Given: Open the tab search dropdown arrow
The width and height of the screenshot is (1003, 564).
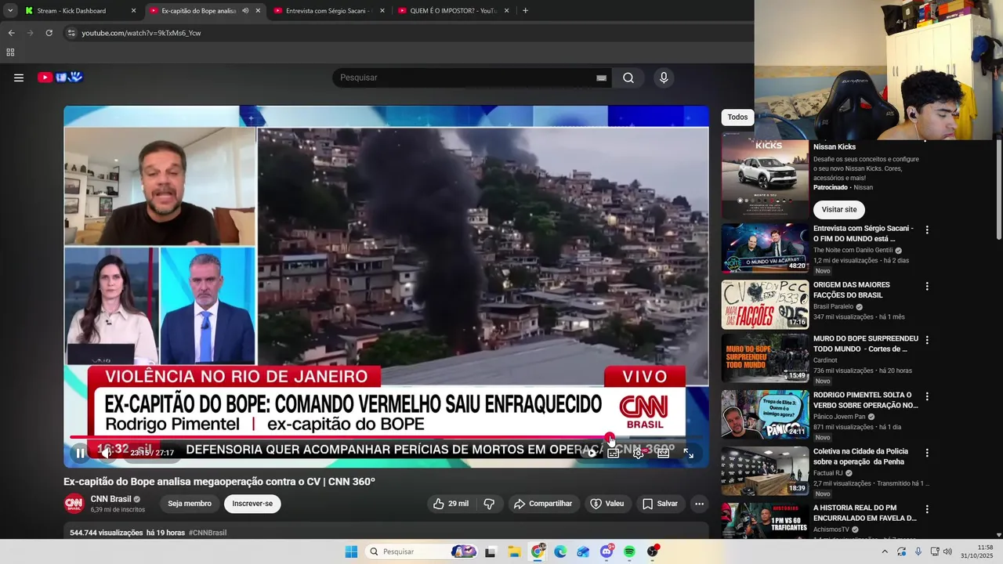Looking at the screenshot, I should point(9,11).
